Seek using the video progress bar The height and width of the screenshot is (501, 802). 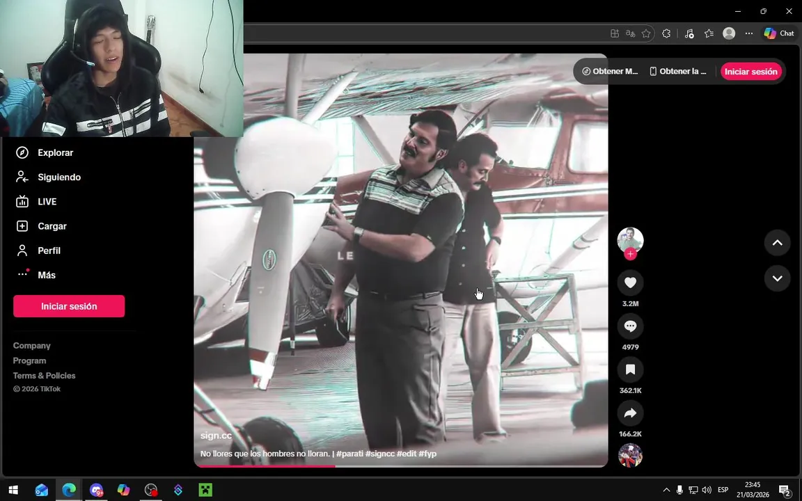click(x=401, y=466)
